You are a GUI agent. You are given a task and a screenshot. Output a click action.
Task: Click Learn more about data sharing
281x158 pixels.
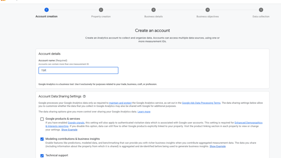[x=144, y=112]
